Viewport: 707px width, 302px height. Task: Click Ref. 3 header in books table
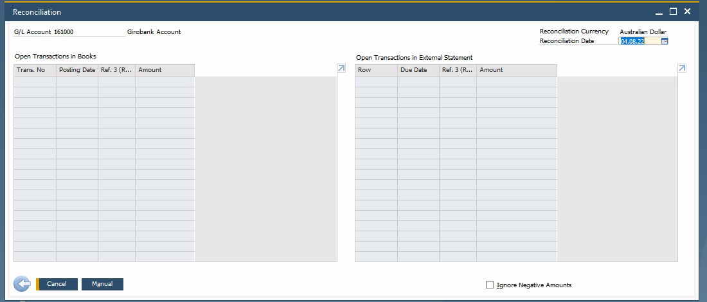(116, 70)
